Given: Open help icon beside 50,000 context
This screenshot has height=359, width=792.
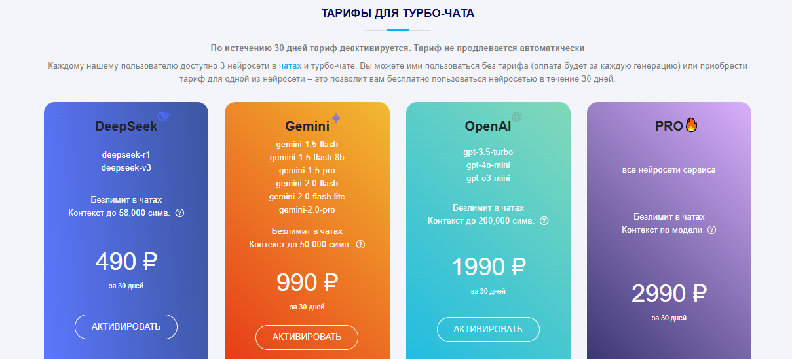Looking at the screenshot, I should [x=360, y=245].
